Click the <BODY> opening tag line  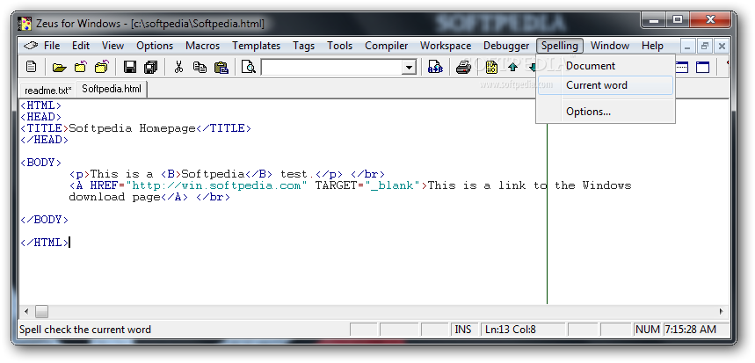(41, 163)
